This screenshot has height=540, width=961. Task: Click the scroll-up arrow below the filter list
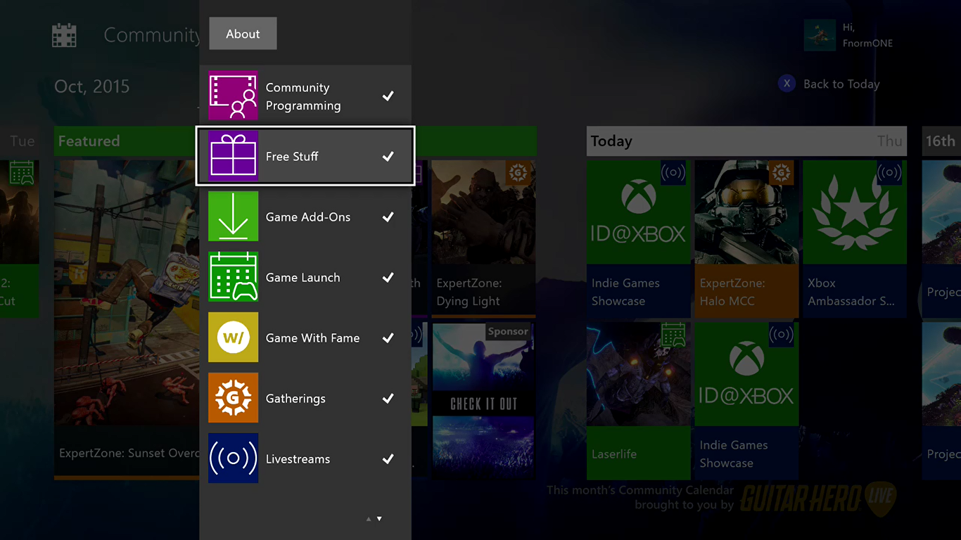368,519
